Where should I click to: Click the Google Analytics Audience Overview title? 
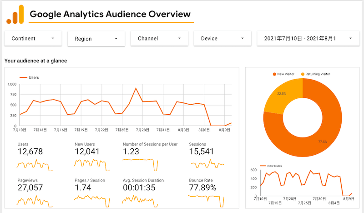(x=110, y=14)
